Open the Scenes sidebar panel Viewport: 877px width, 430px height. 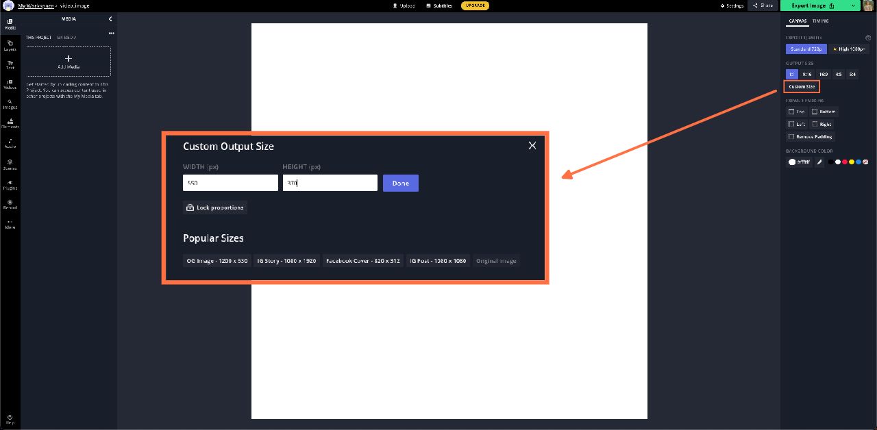click(10, 164)
